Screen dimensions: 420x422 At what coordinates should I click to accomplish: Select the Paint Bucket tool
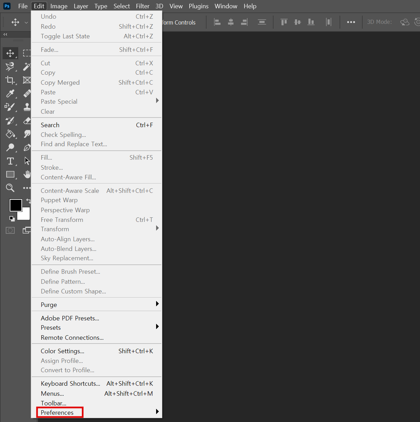point(10,134)
